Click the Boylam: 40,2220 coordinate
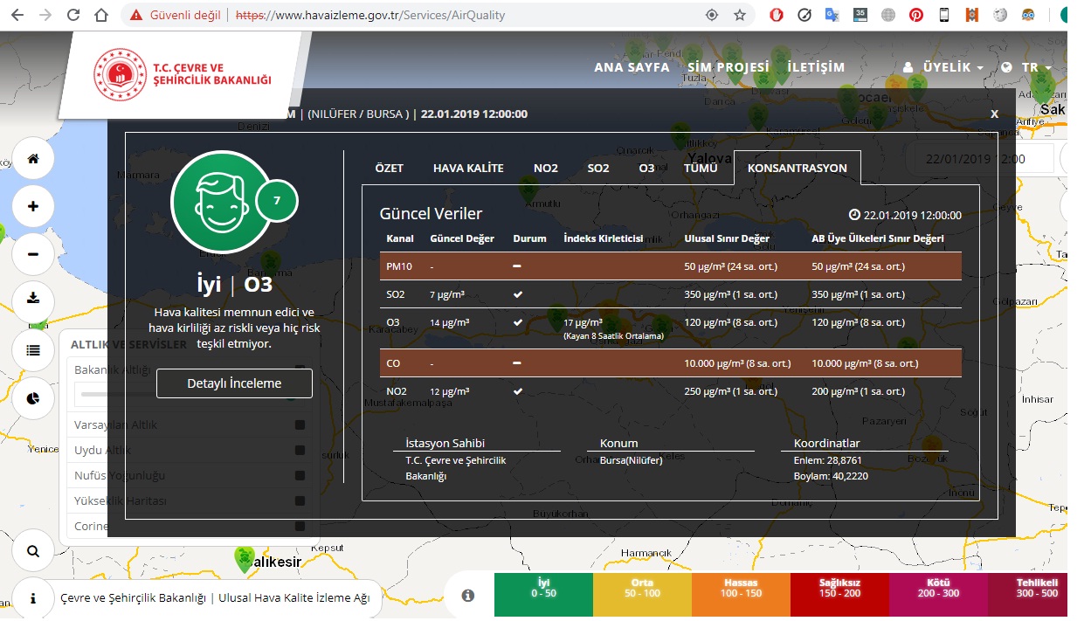1091x621 pixels. click(831, 476)
